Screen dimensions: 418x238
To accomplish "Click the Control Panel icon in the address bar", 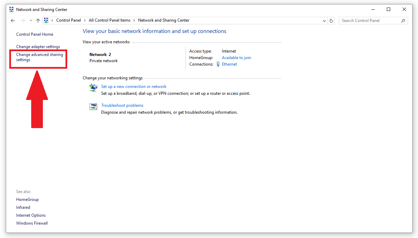I will [46, 20].
